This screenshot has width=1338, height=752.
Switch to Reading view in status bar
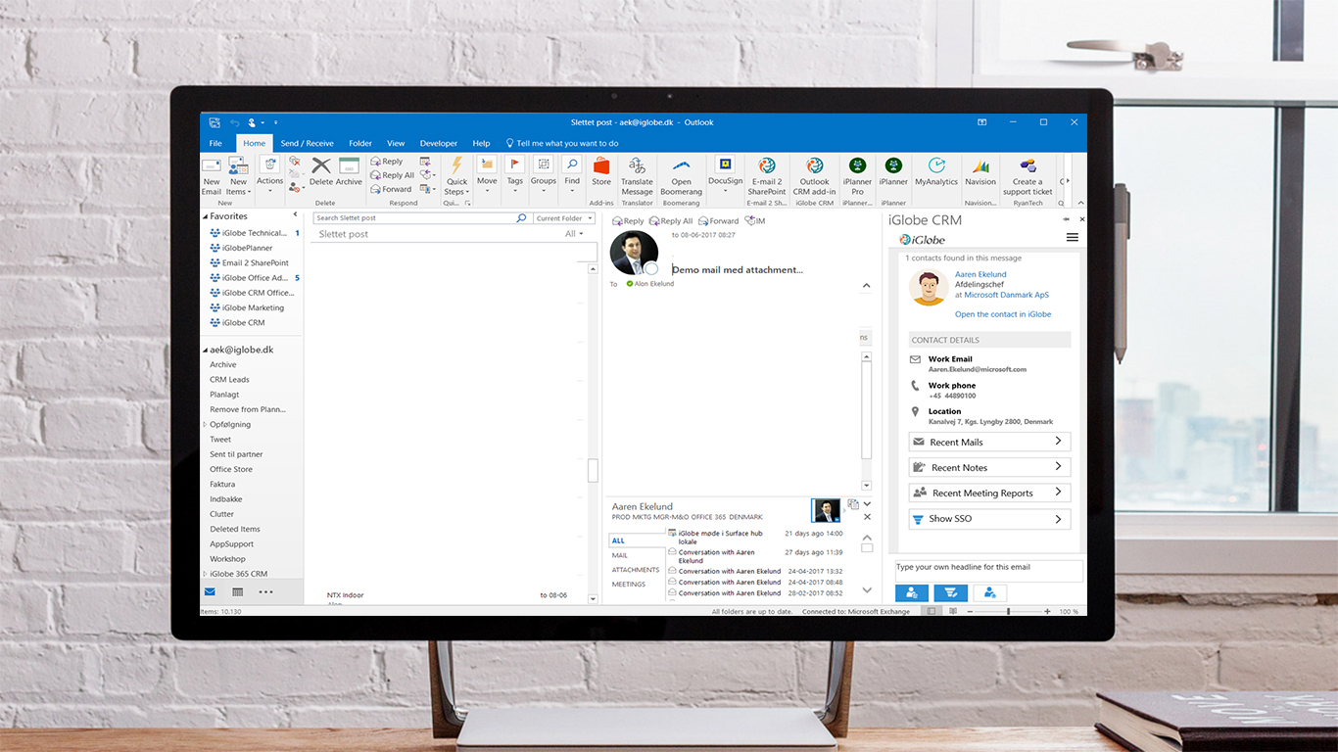(953, 611)
